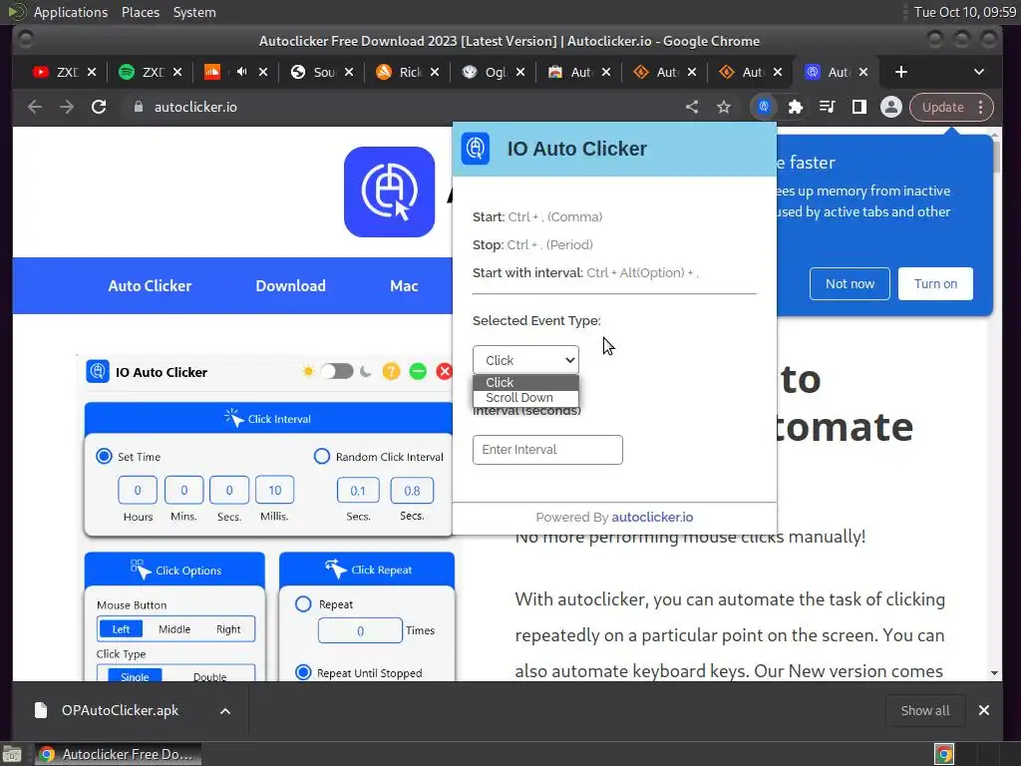Click the Millis field showing 10
The height and width of the screenshot is (766, 1021).
(275, 490)
